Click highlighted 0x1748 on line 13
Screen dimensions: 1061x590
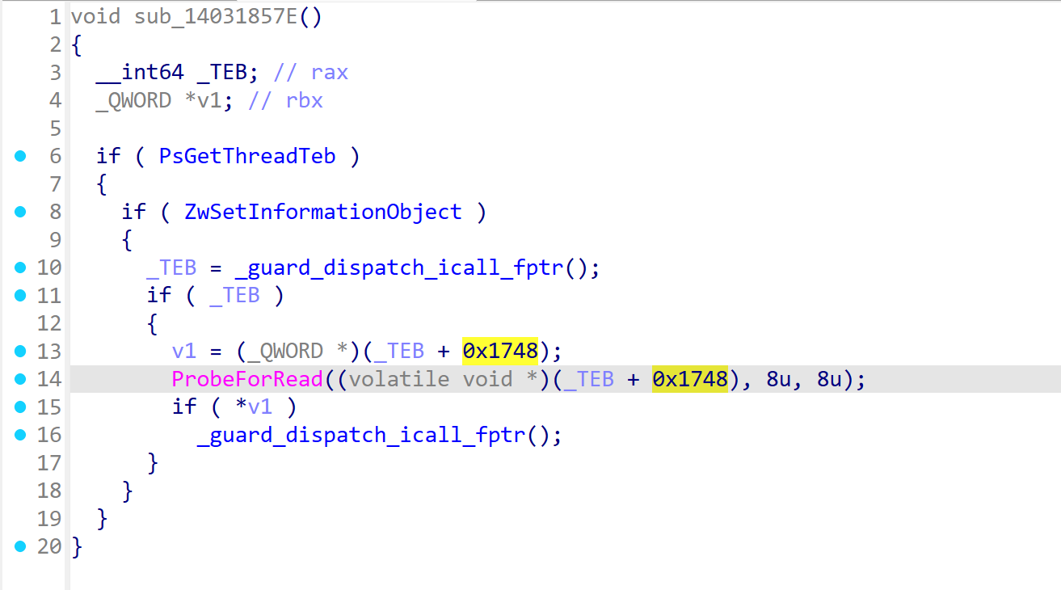pyautogui.click(x=500, y=351)
